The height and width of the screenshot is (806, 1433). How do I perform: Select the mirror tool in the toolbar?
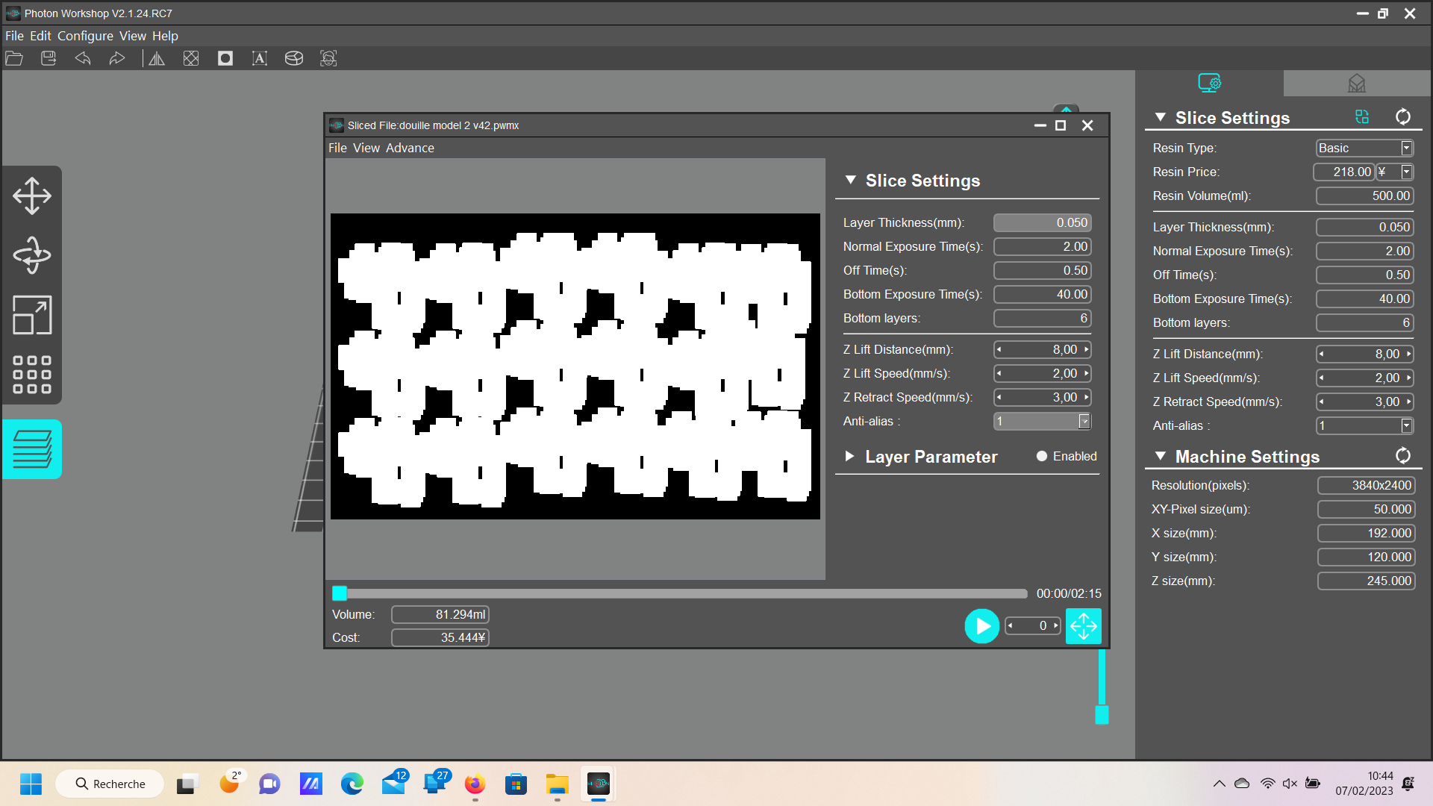pos(157,58)
